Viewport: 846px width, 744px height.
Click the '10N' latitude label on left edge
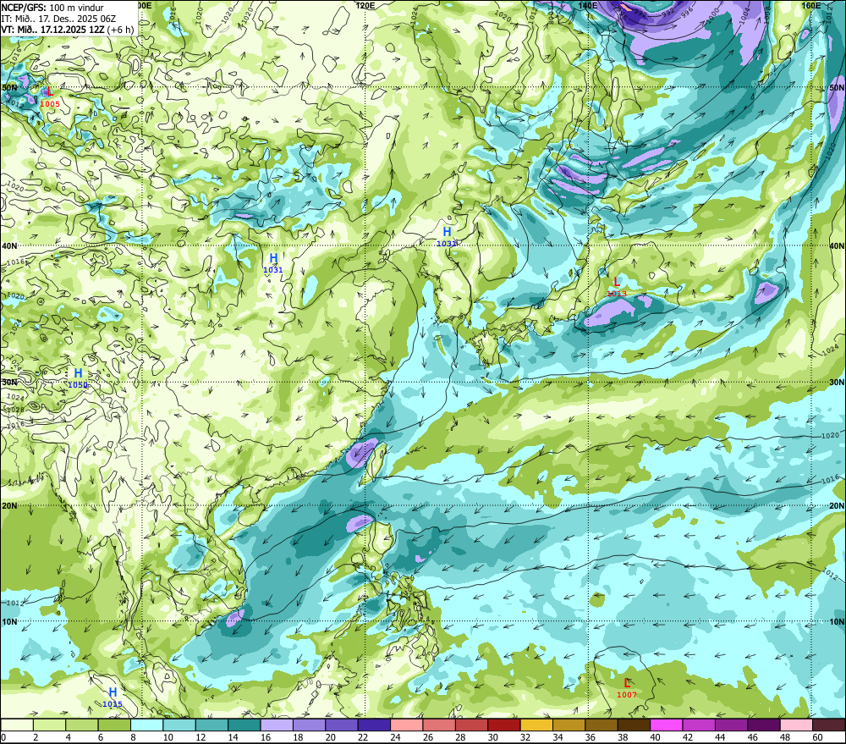click(9, 621)
